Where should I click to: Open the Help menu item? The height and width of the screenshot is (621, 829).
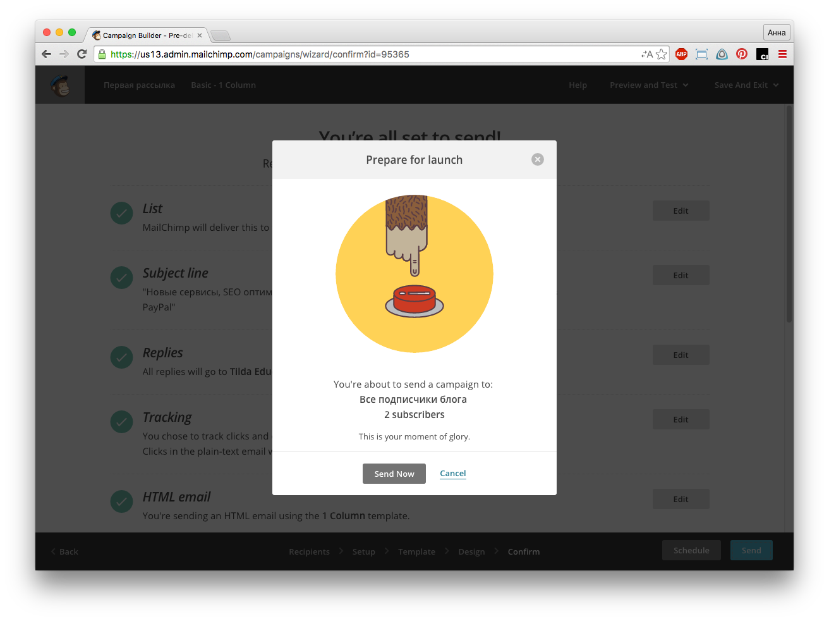pos(578,85)
